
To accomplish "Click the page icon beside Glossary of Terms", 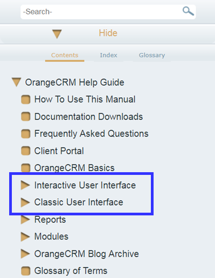I will (26, 271).
